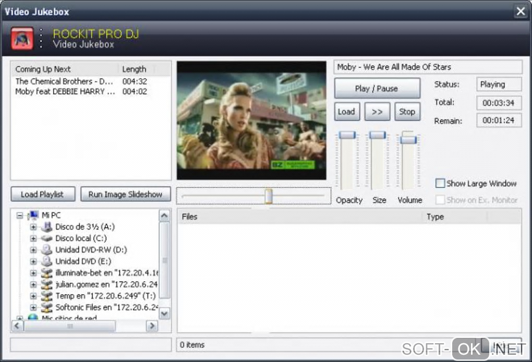The width and height of the screenshot is (532, 362).
Task: Click the illuminate-bet network drive icon
Action: pyautogui.click(x=46, y=273)
